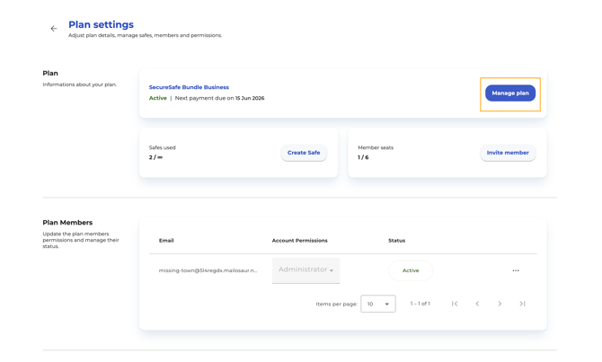The width and height of the screenshot is (602, 362).
Task: Click the Account Permissions column header
Action: click(x=300, y=241)
